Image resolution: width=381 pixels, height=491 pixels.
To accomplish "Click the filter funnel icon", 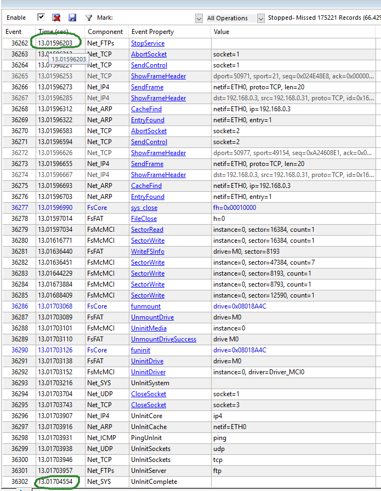I will pyautogui.click(x=89, y=18).
